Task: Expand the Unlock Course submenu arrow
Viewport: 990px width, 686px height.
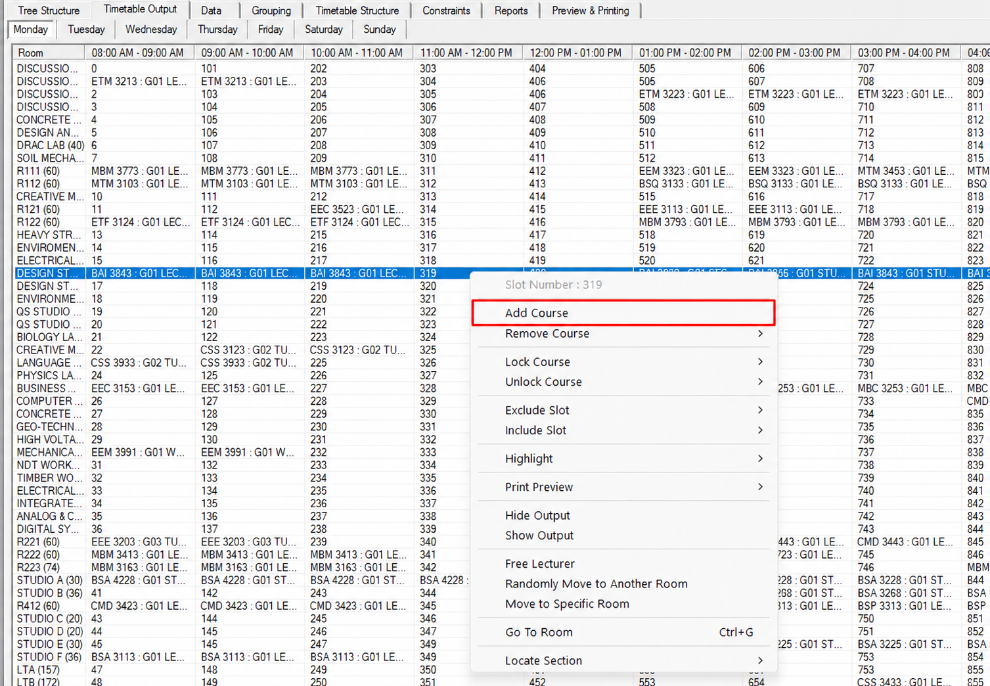Action: tap(760, 382)
